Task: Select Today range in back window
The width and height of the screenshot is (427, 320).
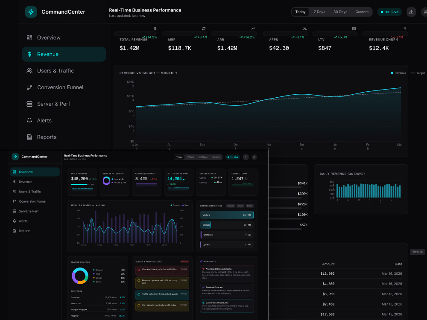Action: [x=300, y=12]
